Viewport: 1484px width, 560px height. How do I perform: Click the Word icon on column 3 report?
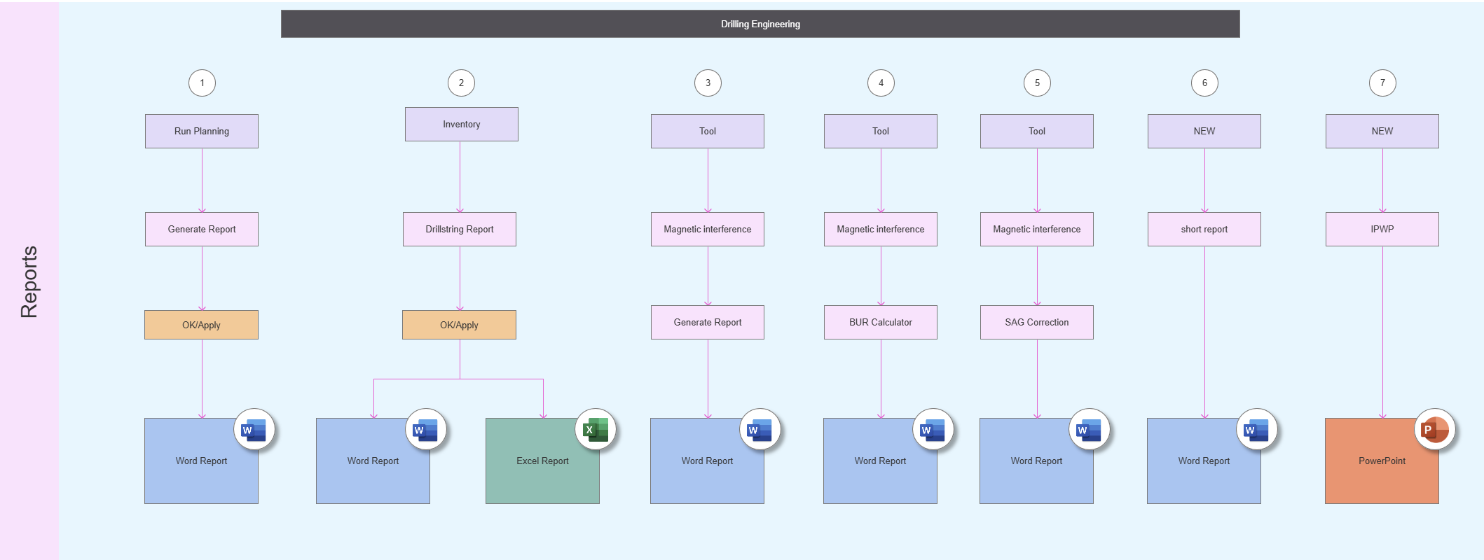point(760,430)
